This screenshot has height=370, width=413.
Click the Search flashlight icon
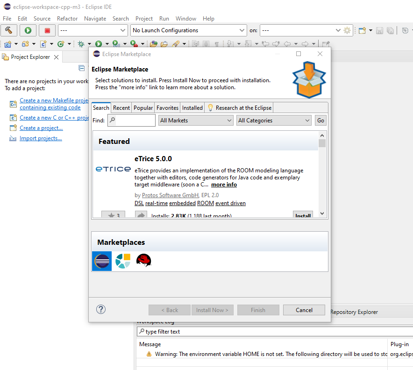(x=176, y=44)
